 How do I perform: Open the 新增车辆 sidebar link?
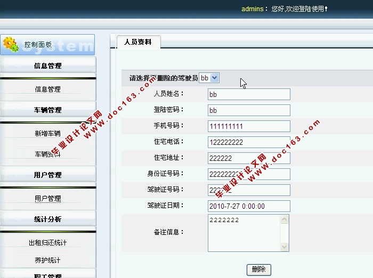pyautogui.click(x=48, y=134)
